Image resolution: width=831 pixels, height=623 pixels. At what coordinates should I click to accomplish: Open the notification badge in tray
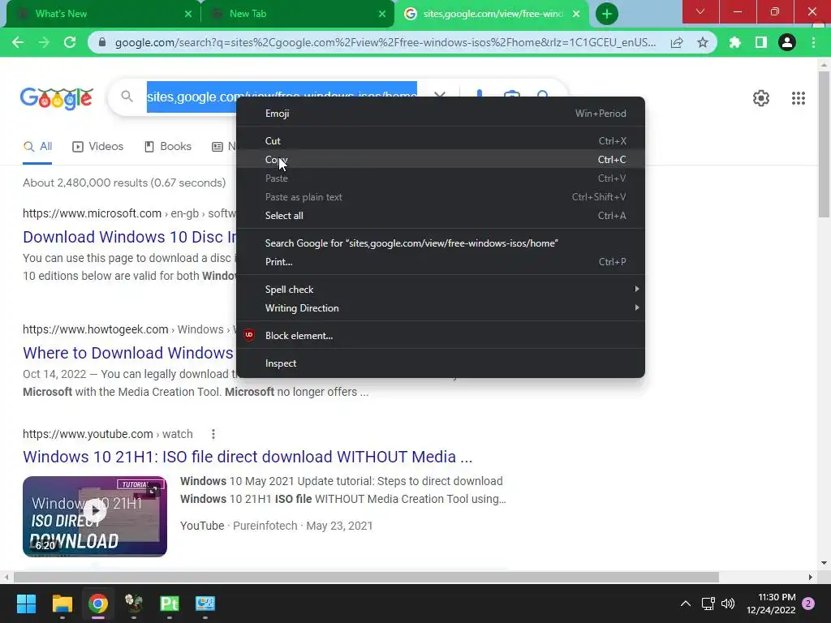(x=808, y=604)
